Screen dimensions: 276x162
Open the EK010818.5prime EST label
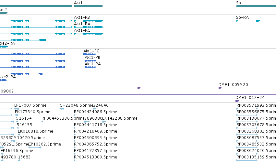click(35, 131)
